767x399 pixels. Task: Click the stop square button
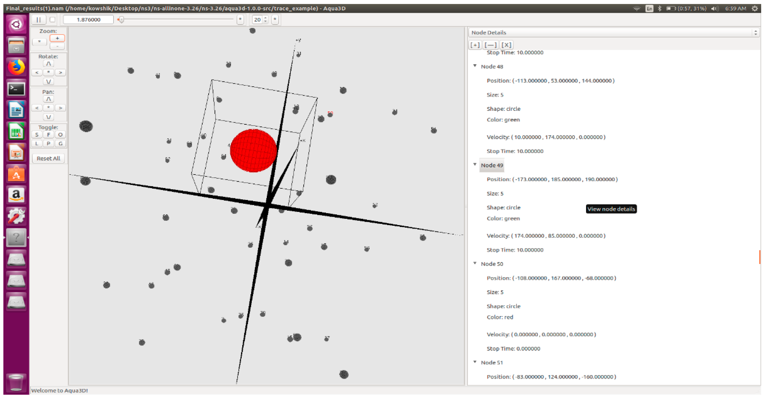pyautogui.click(x=52, y=20)
